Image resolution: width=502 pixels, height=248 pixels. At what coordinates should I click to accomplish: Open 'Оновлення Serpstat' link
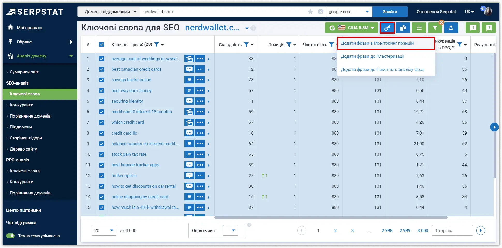click(x=436, y=12)
